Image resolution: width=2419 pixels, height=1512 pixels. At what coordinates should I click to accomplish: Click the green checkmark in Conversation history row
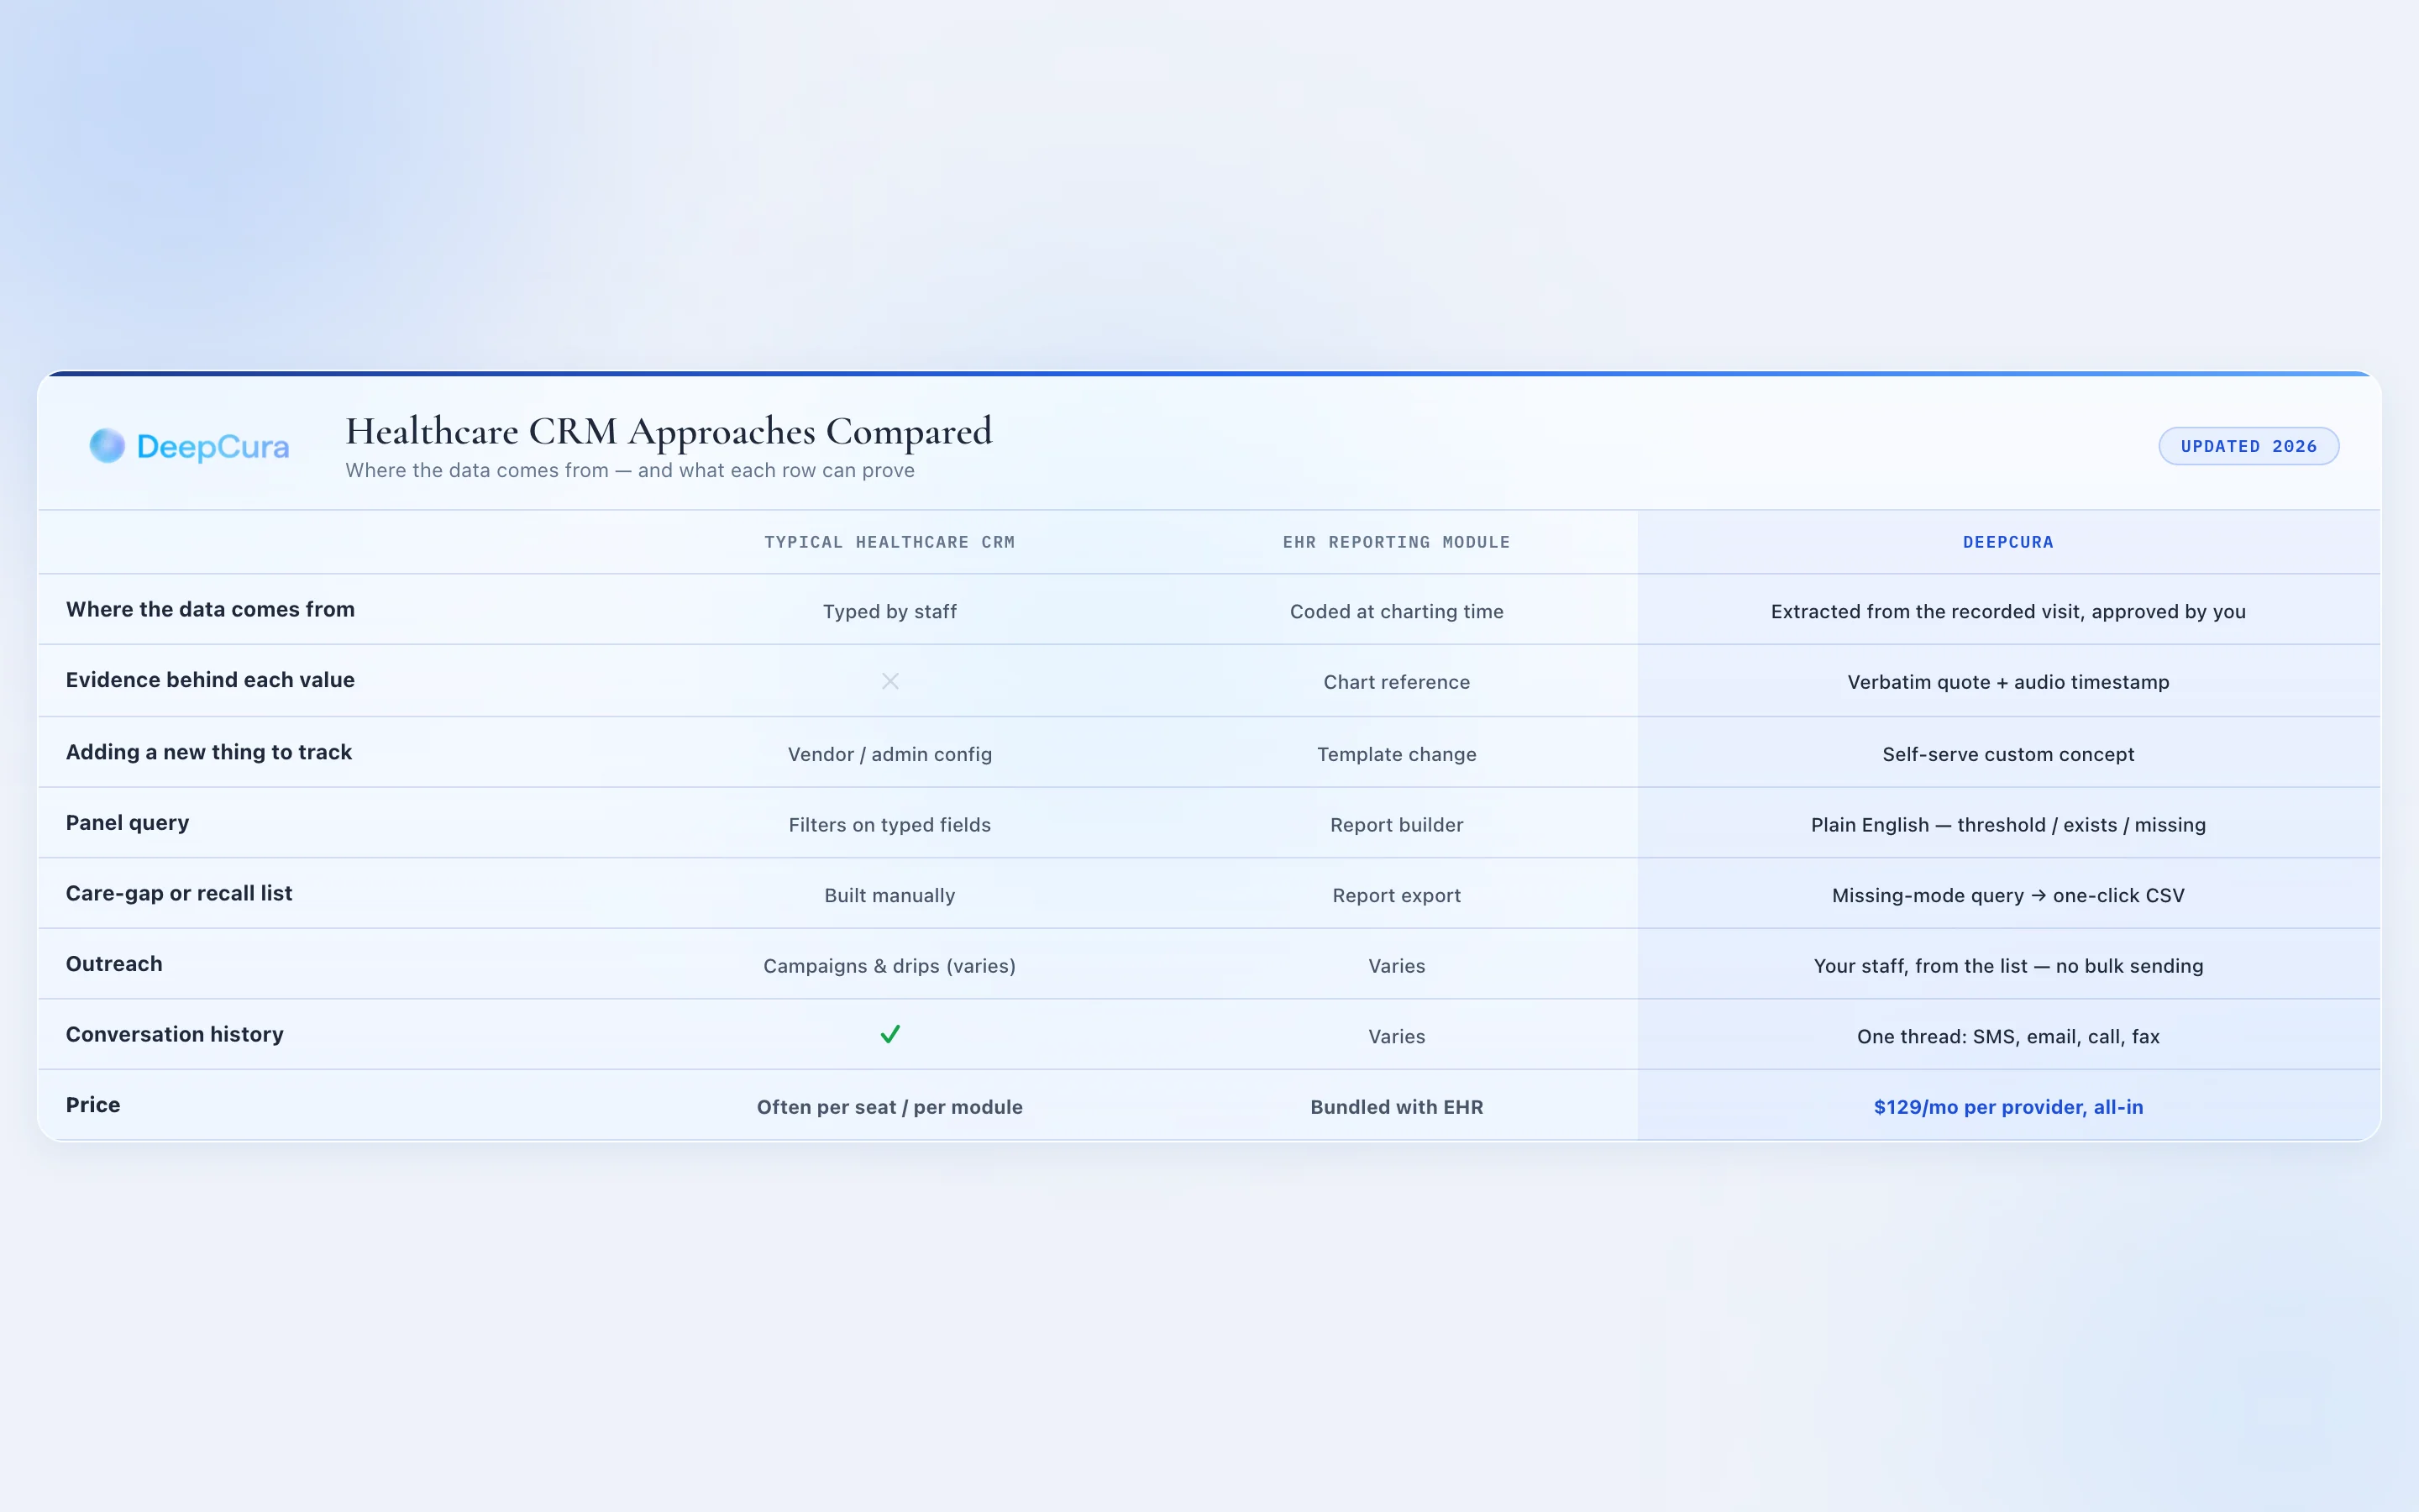click(889, 1034)
